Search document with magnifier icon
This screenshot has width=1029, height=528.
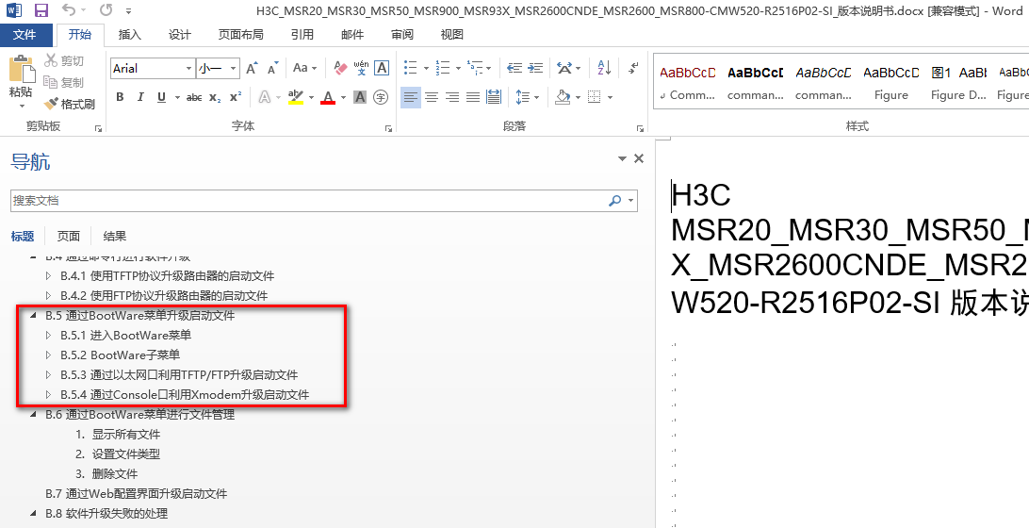pyautogui.click(x=615, y=200)
